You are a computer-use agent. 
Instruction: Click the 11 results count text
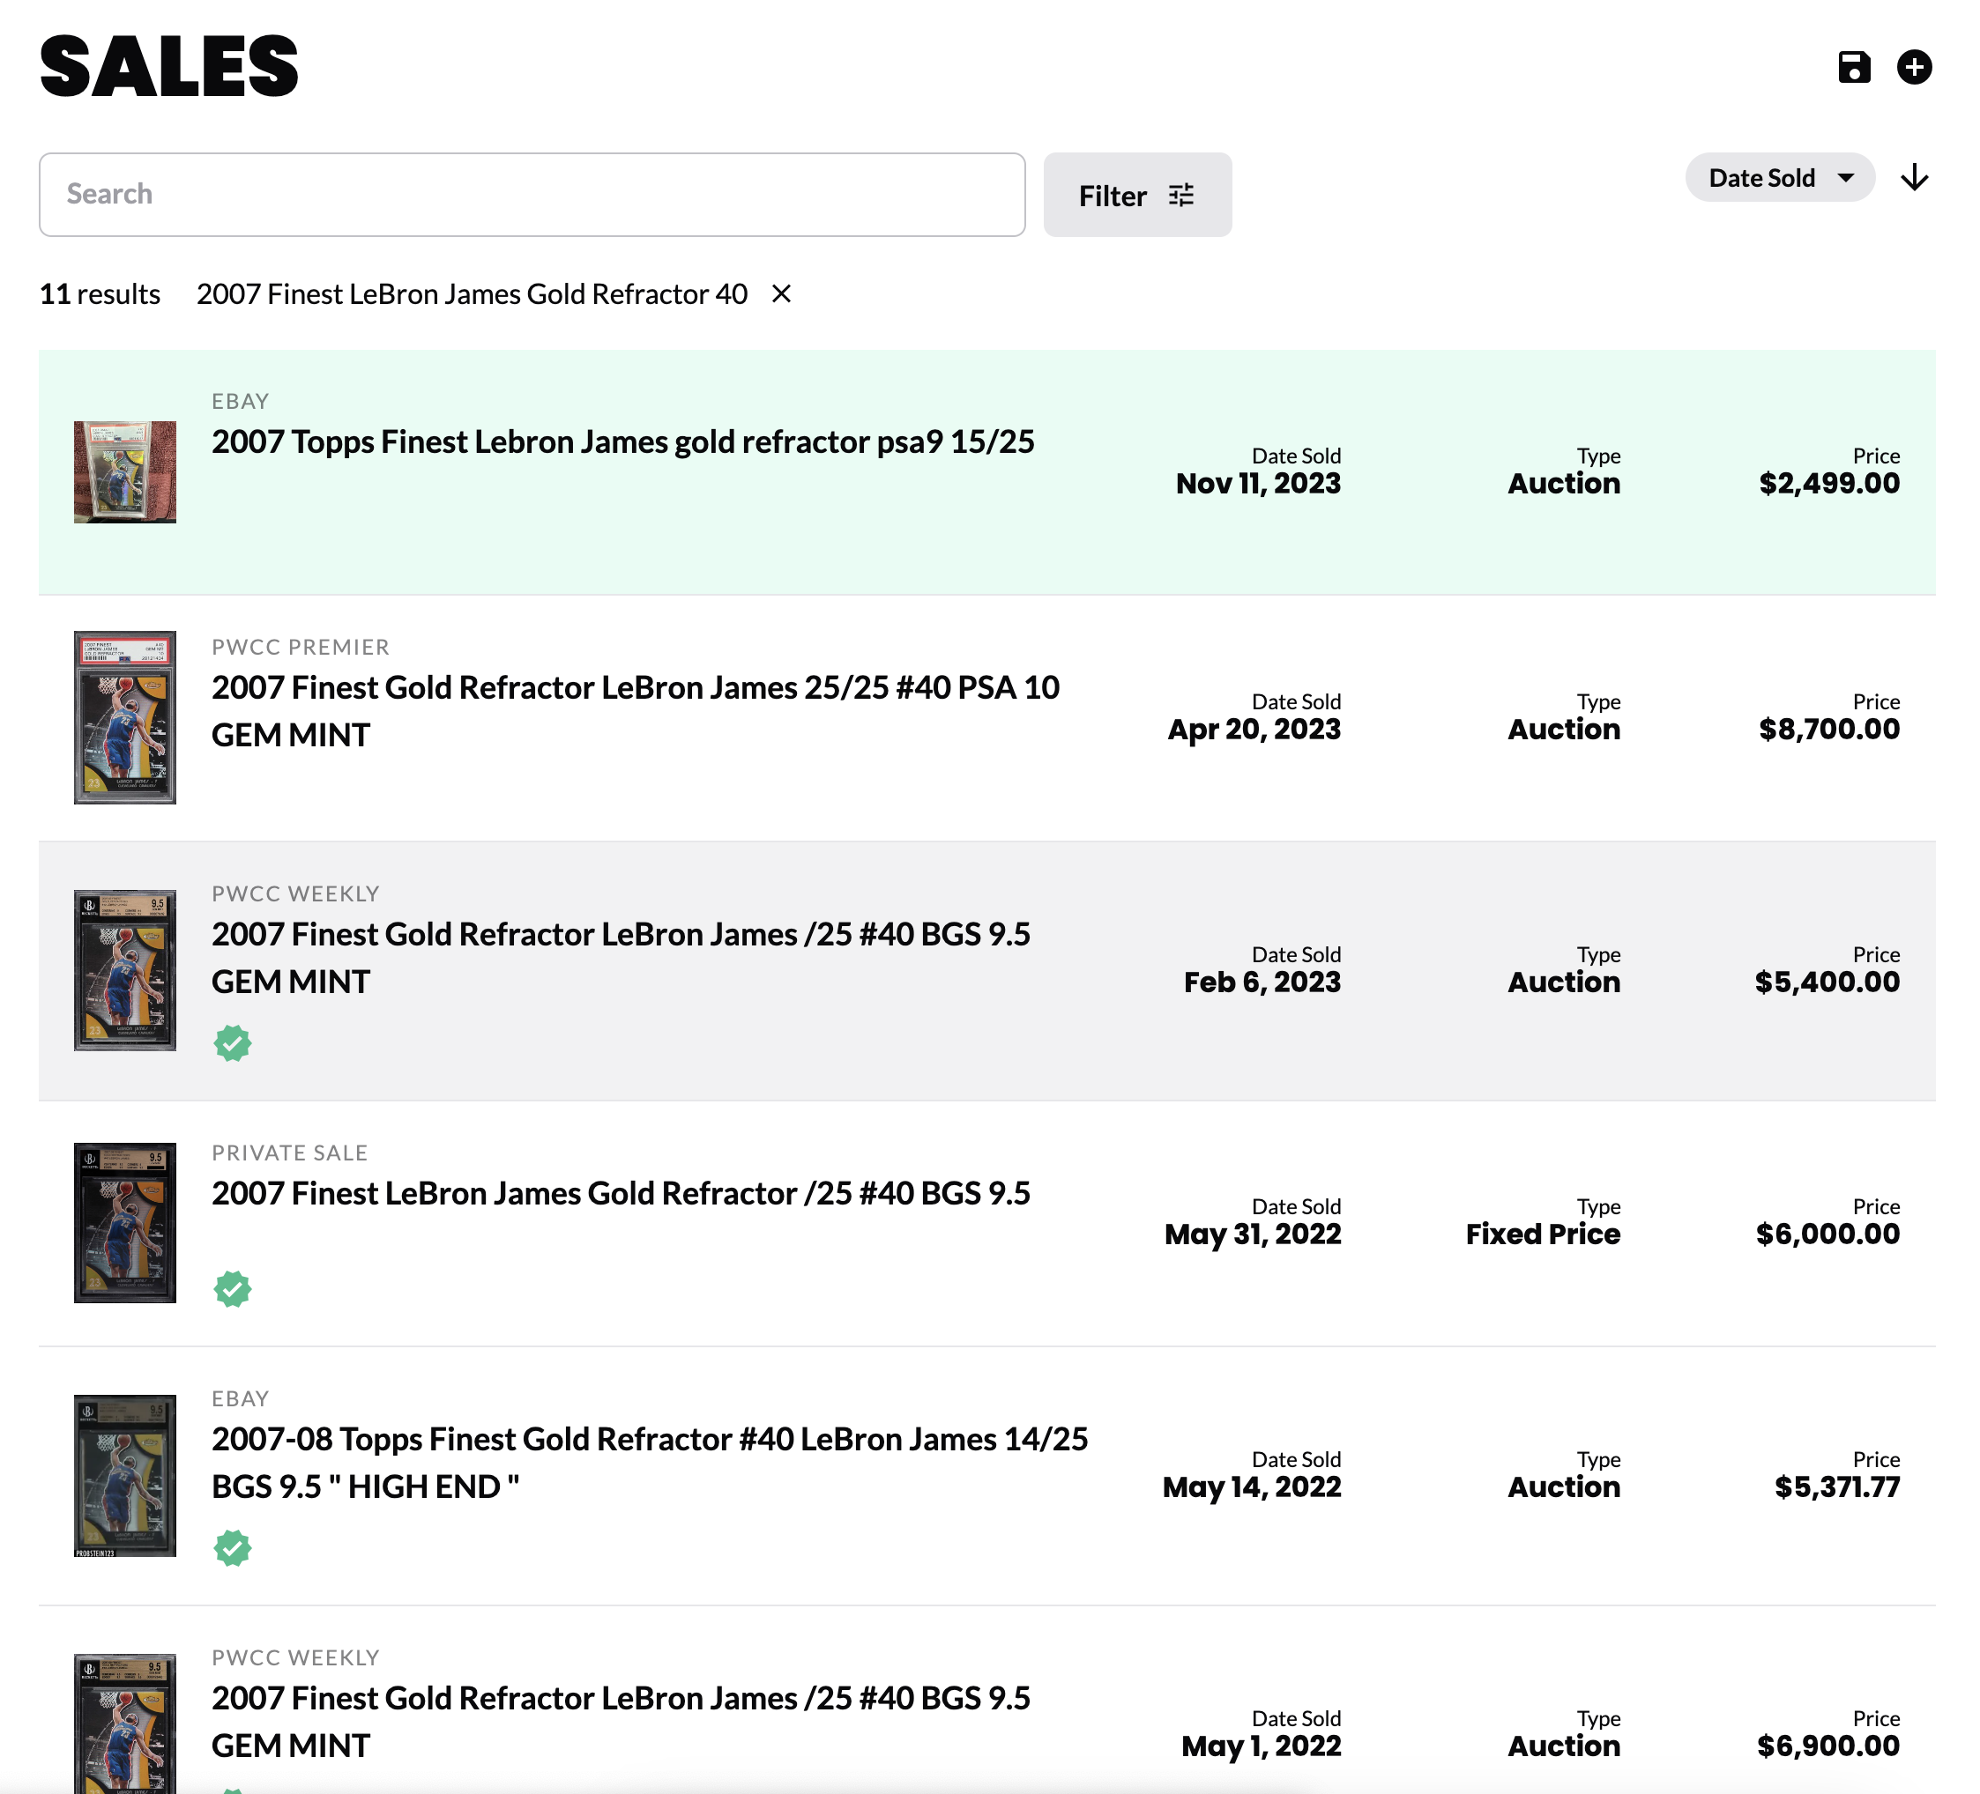coord(100,293)
